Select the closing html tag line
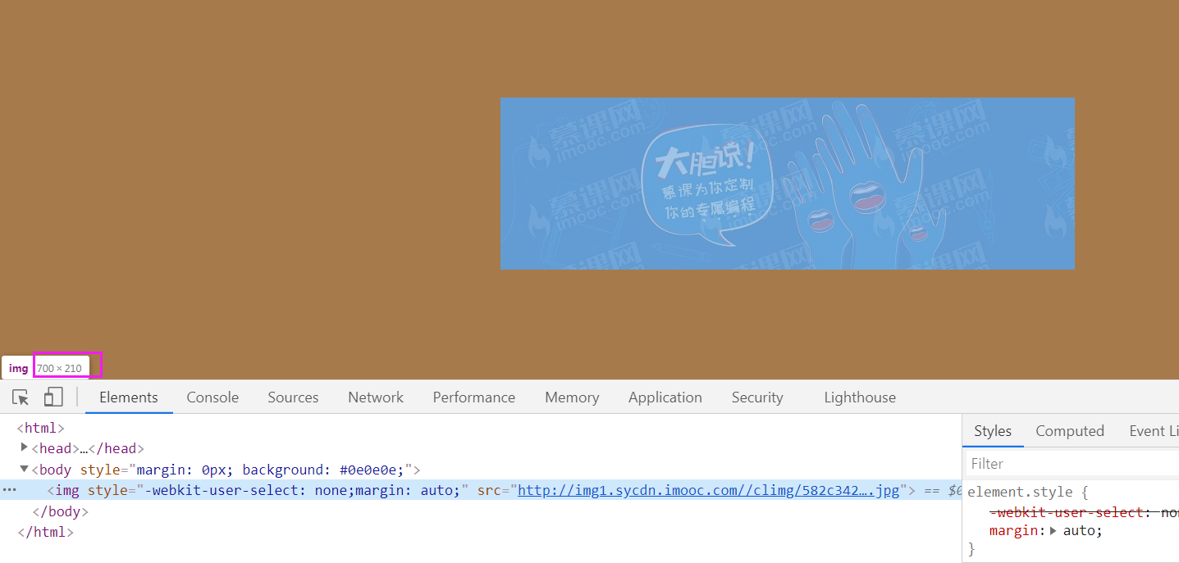 tap(45, 532)
